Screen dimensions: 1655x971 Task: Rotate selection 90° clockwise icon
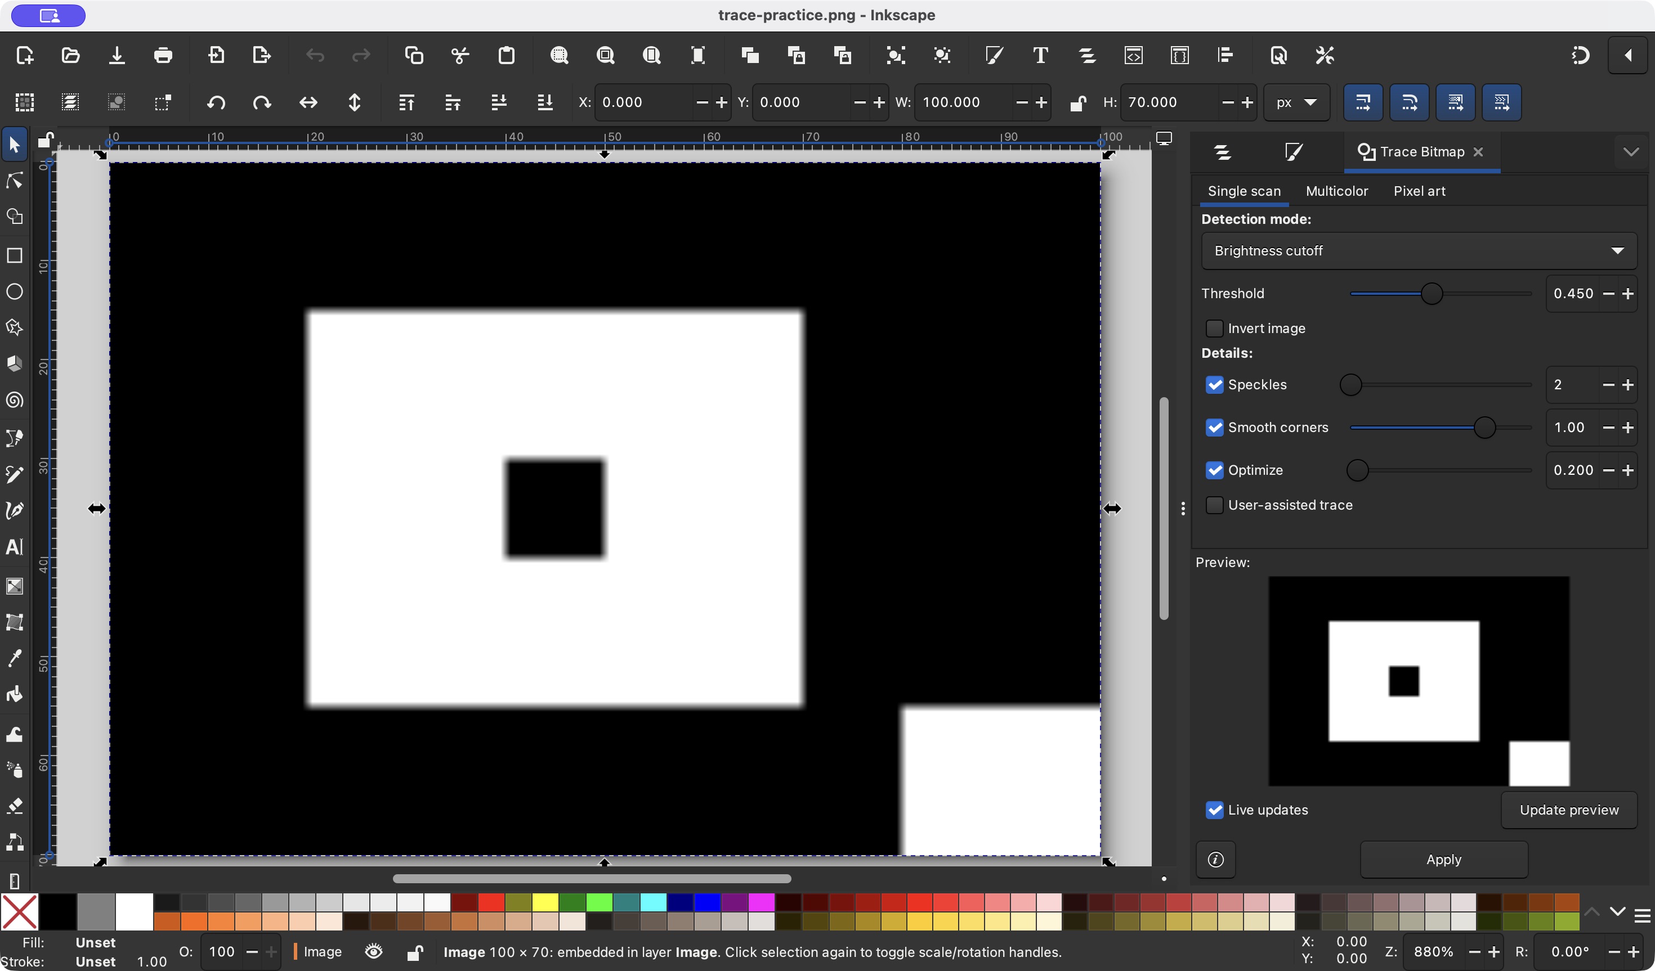pos(262,102)
